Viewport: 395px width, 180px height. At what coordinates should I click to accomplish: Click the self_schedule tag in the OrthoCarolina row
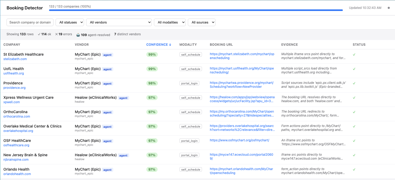tap(190, 112)
